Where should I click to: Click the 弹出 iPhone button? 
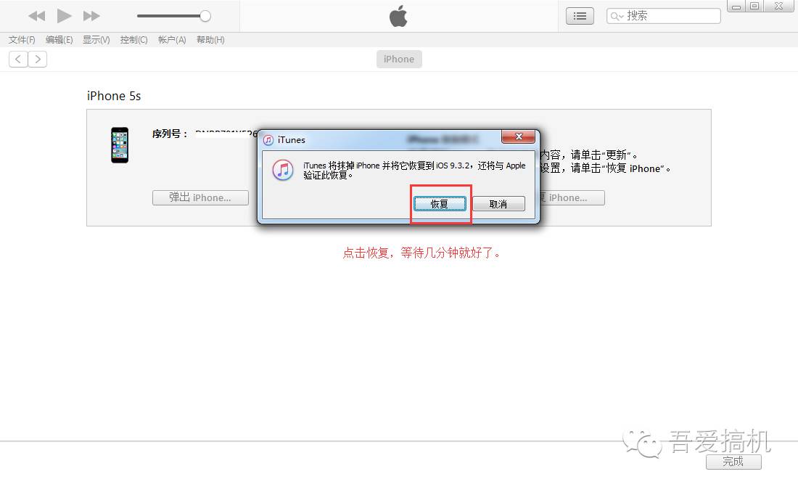200,197
